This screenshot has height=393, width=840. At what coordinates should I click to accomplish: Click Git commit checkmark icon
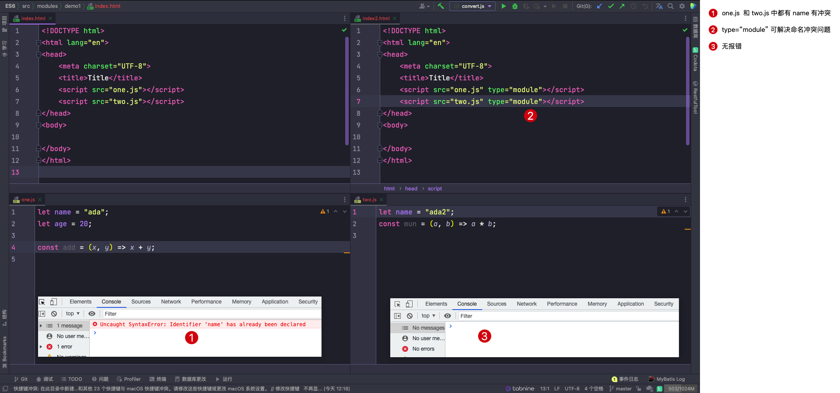click(611, 6)
